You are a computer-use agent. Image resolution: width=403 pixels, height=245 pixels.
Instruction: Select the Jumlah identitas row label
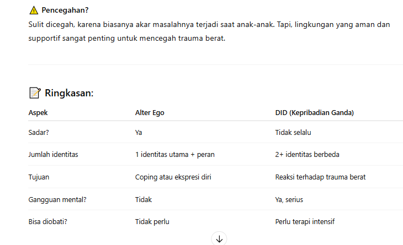[53, 155]
